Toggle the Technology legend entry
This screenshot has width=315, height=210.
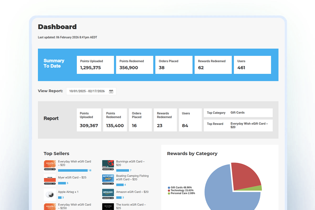coord(180,190)
